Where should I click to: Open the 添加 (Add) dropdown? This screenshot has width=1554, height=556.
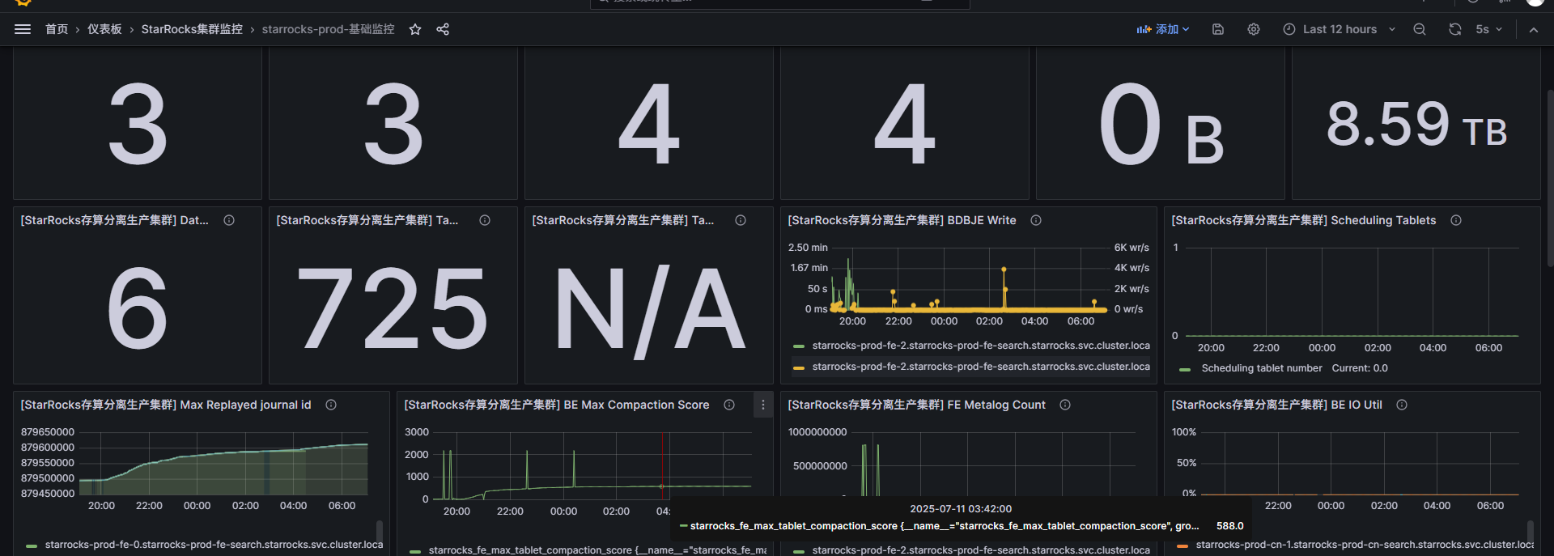tap(1163, 29)
